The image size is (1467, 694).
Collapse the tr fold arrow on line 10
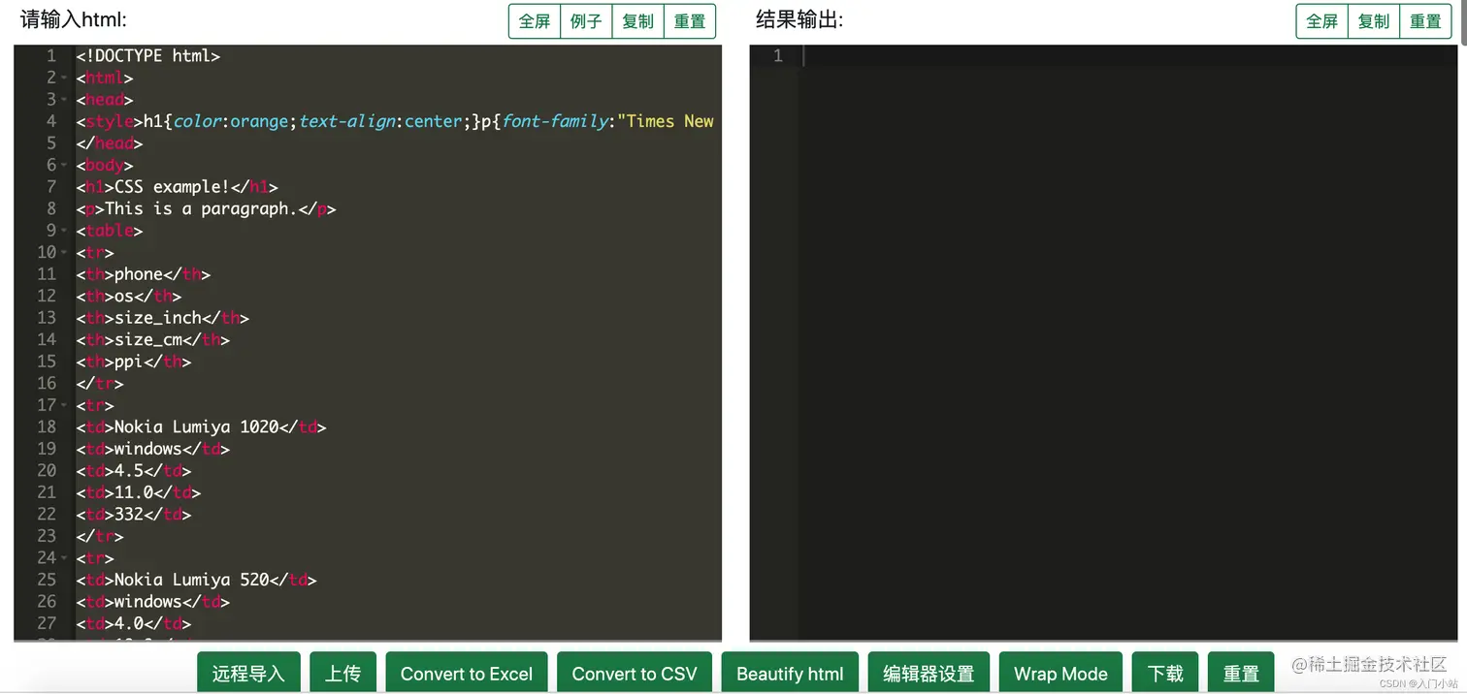tap(62, 253)
